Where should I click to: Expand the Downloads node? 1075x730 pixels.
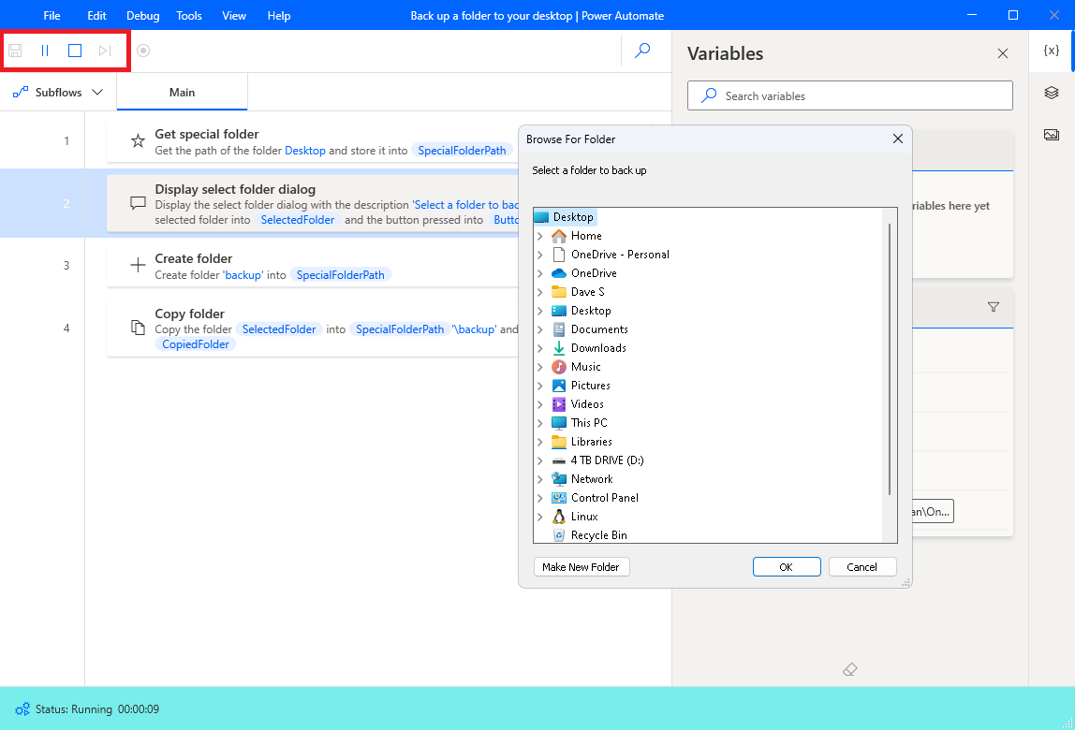[540, 348]
